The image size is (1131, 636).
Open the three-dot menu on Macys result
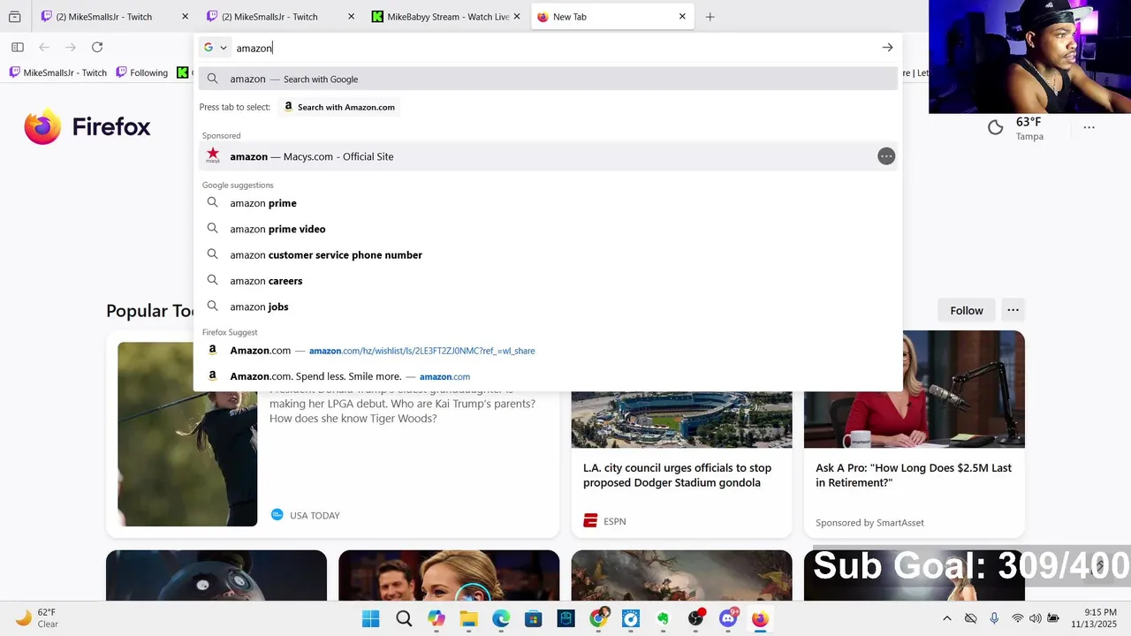pos(886,156)
